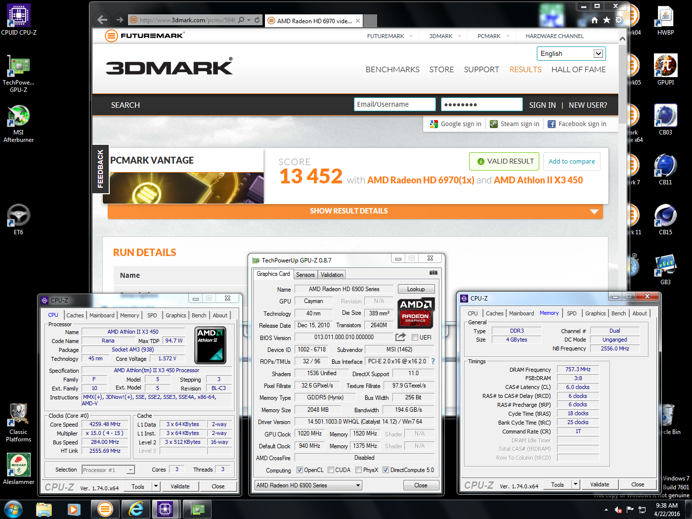This screenshot has height=519, width=692.
Task: Open Aleslammer desktop icon
Action: tap(18, 469)
